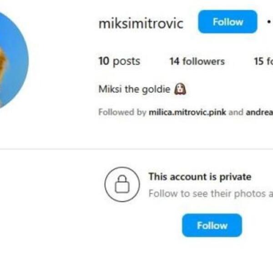Open the 10 posts count

click(x=119, y=61)
